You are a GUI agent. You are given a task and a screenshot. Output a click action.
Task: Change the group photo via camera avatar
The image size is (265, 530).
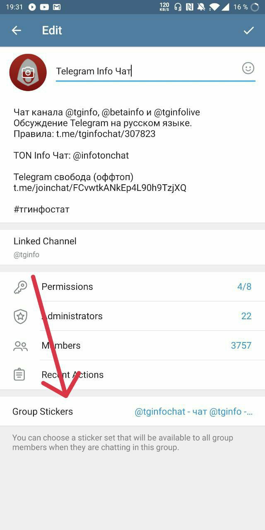(28, 72)
